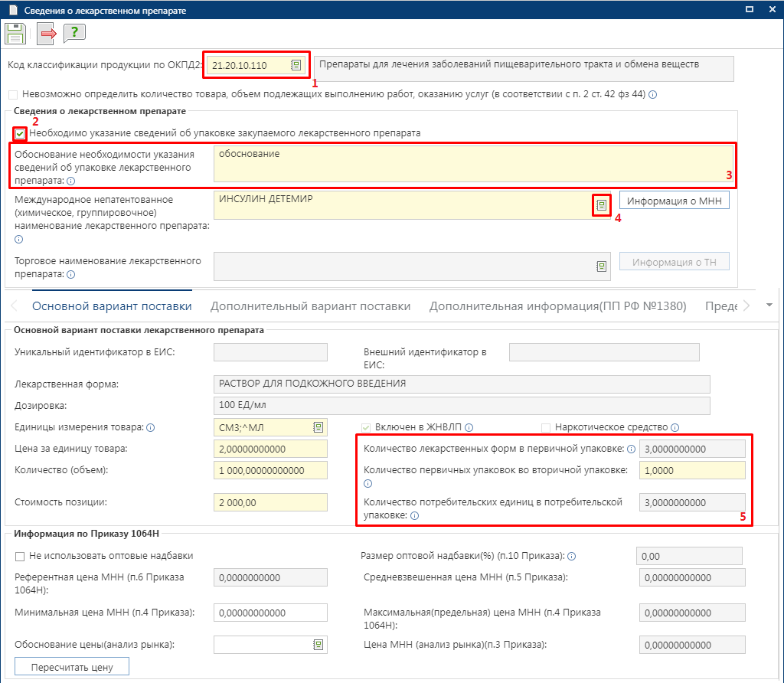This screenshot has height=683, width=784.
Task: Click the Уникальный идентификатор в ЕИС field
Action: 270,352
